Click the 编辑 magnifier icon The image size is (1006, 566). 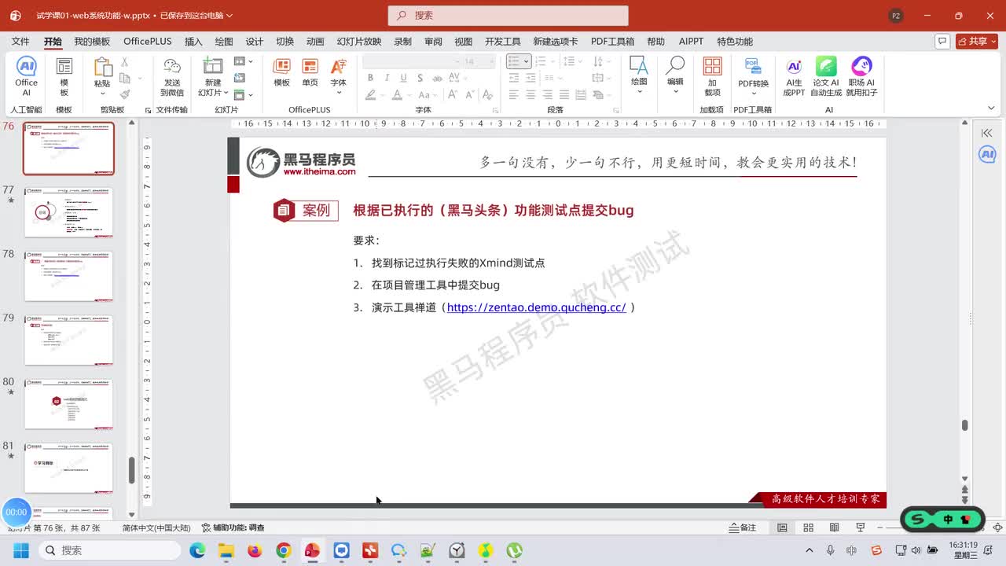coord(675,66)
